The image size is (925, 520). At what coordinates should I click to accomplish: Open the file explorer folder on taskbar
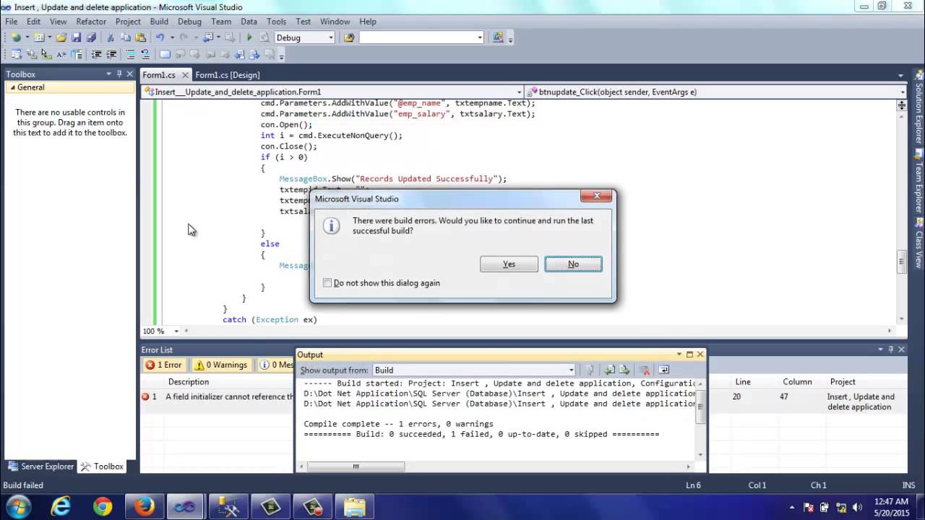354,507
